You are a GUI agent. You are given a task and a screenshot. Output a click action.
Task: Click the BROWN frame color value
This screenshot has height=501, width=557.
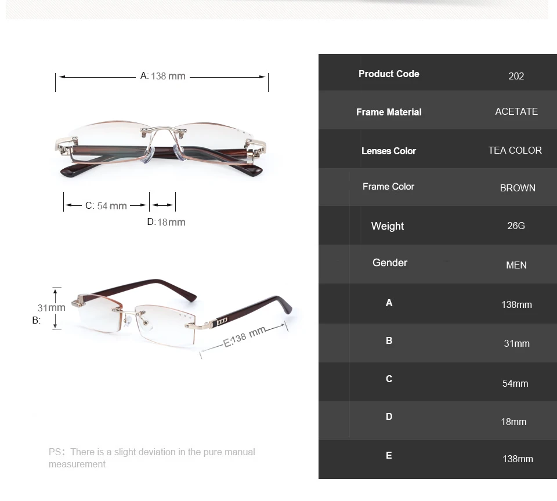[x=518, y=188]
